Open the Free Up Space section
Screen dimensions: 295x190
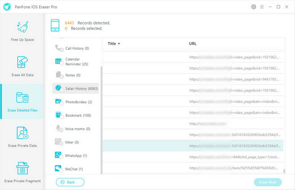point(22,31)
